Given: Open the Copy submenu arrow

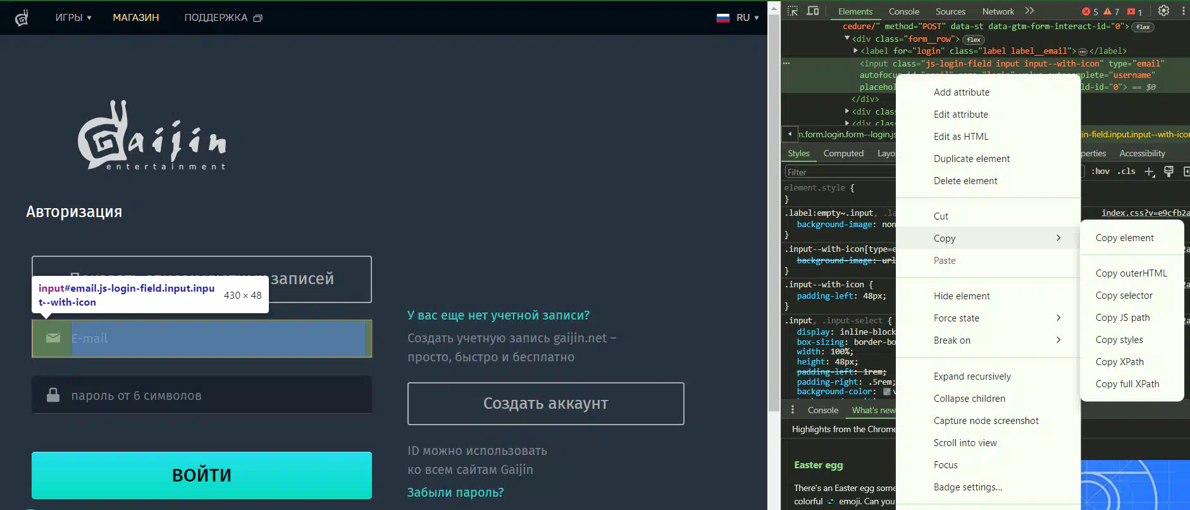Looking at the screenshot, I should click(x=1058, y=238).
